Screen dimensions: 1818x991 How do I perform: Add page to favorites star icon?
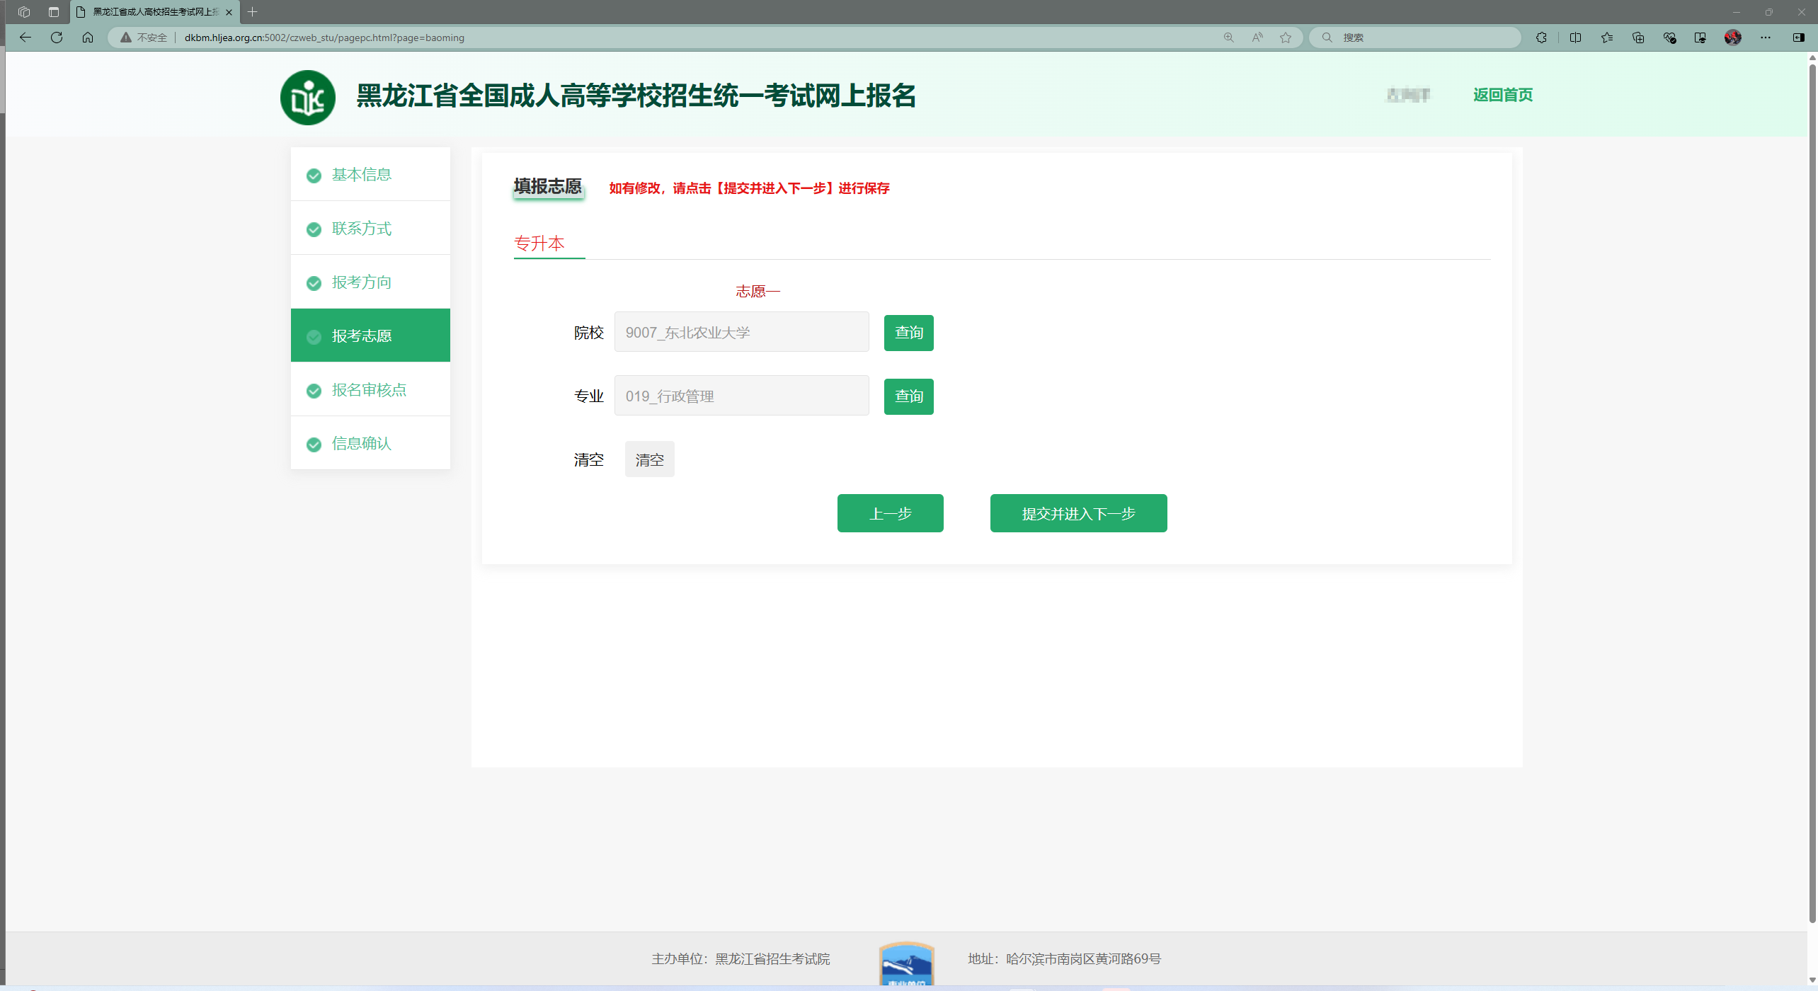pos(1286,38)
